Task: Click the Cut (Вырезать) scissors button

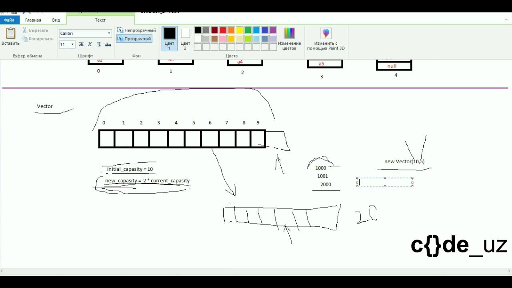Action: click(x=35, y=30)
